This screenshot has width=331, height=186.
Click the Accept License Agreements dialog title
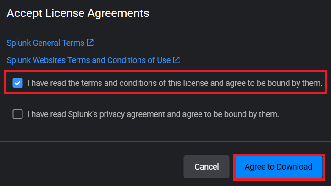pyautogui.click(x=78, y=13)
